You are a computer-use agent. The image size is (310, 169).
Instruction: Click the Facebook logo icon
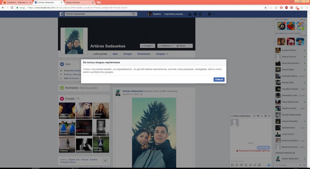[61, 14]
